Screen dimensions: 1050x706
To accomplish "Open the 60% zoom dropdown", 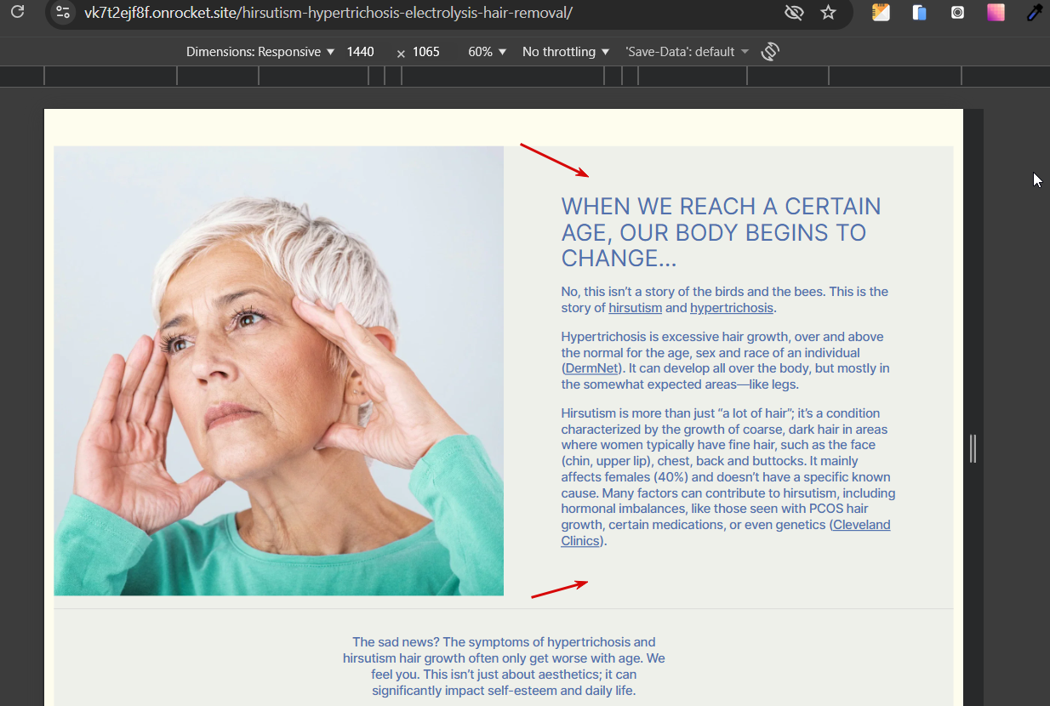I will pos(488,52).
